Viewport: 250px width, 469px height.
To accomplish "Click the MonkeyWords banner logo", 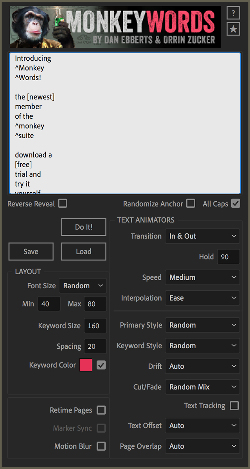I will [115, 27].
